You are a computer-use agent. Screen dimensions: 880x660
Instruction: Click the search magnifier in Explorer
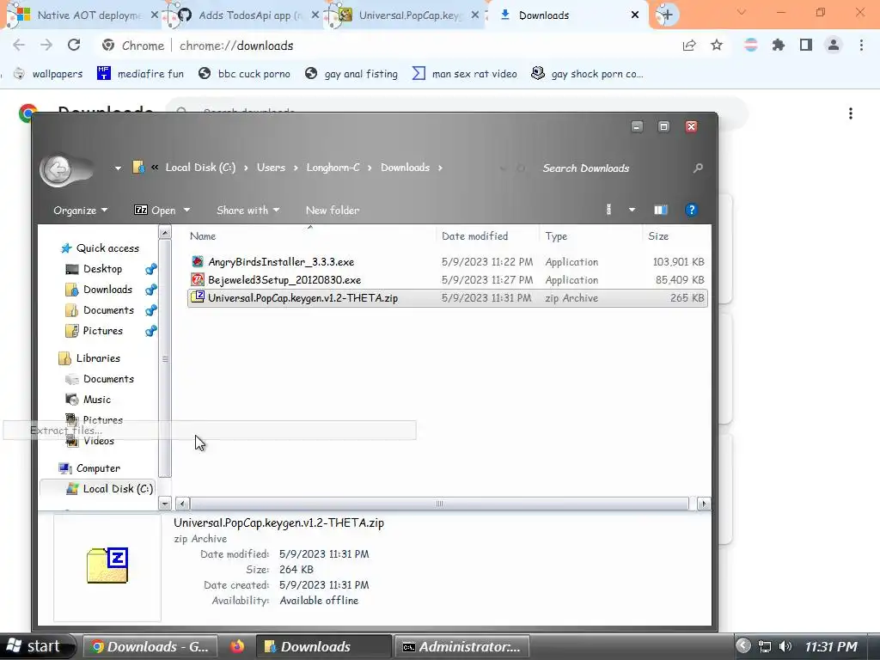(698, 168)
